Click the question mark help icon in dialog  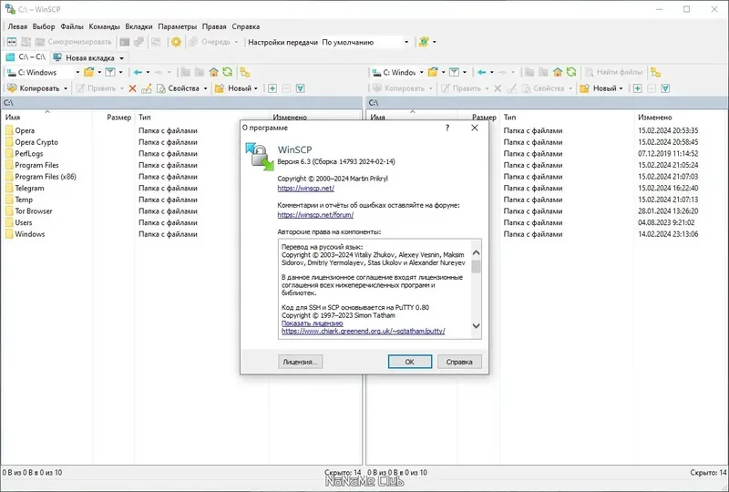[447, 128]
